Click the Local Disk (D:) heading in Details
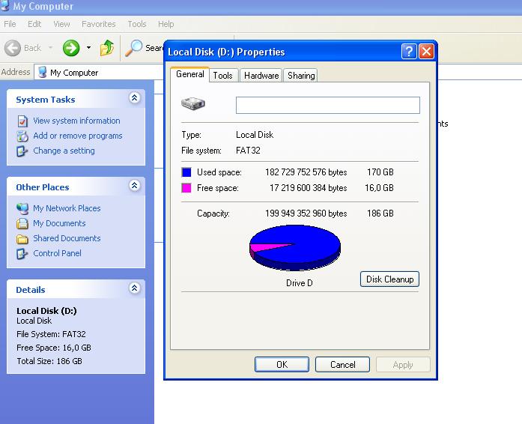Image resolution: width=522 pixels, height=424 pixels. click(x=46, y=311)
